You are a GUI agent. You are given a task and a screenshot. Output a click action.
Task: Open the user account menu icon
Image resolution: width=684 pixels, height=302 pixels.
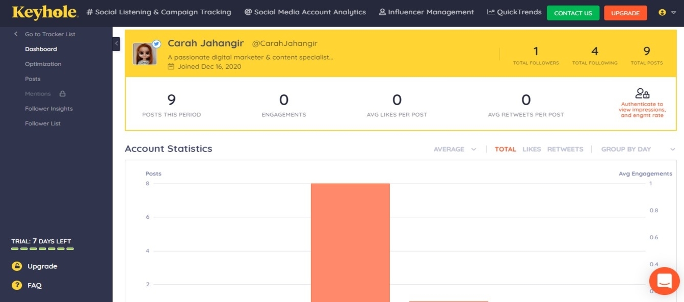(x=662, y=13)
